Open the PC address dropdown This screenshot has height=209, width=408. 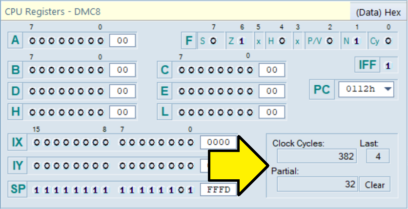pos(388,89)
